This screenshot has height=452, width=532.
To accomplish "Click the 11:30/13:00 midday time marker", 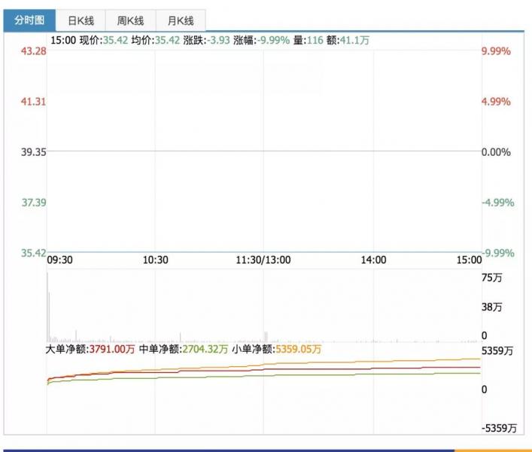I will 263,260.
